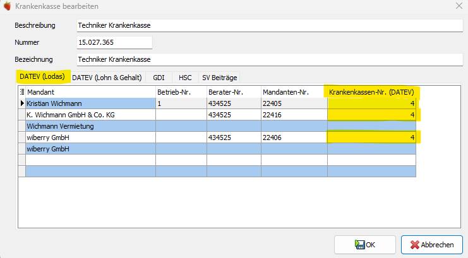Click Krankenkassen-Nr. value 4 for K. Wichmann GmbH

pos(371,115)
